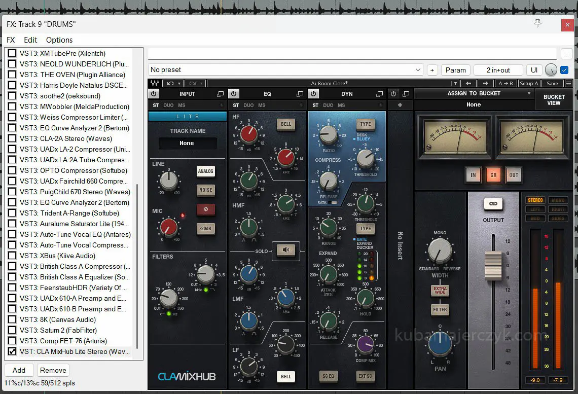Image resolution: width=578 pixels, height=394 pixels.
Task: Pop out the EQ section window icon
Action: [300, 94]
